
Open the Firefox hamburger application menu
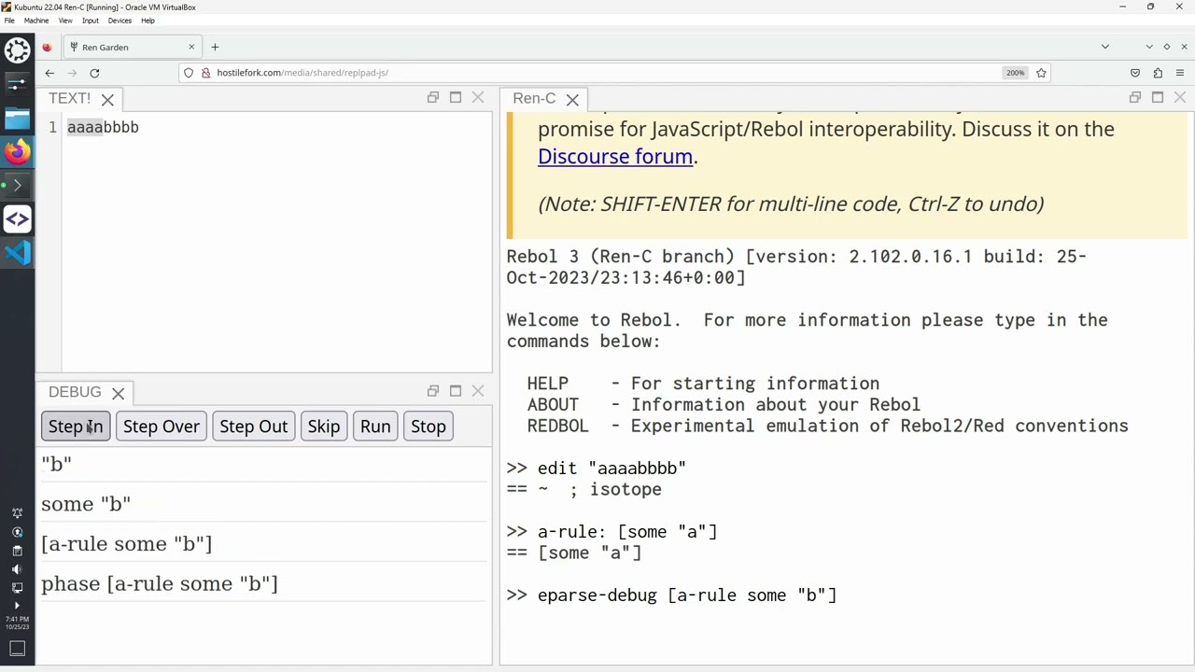point(1182,73)
